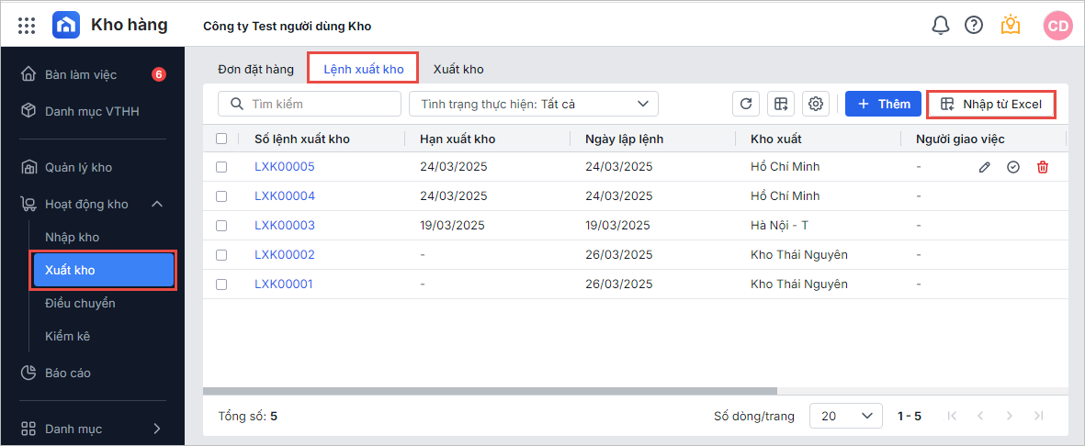Click the Tìm kiếm search field
The image size is (1085, 446).
point(317,104)
